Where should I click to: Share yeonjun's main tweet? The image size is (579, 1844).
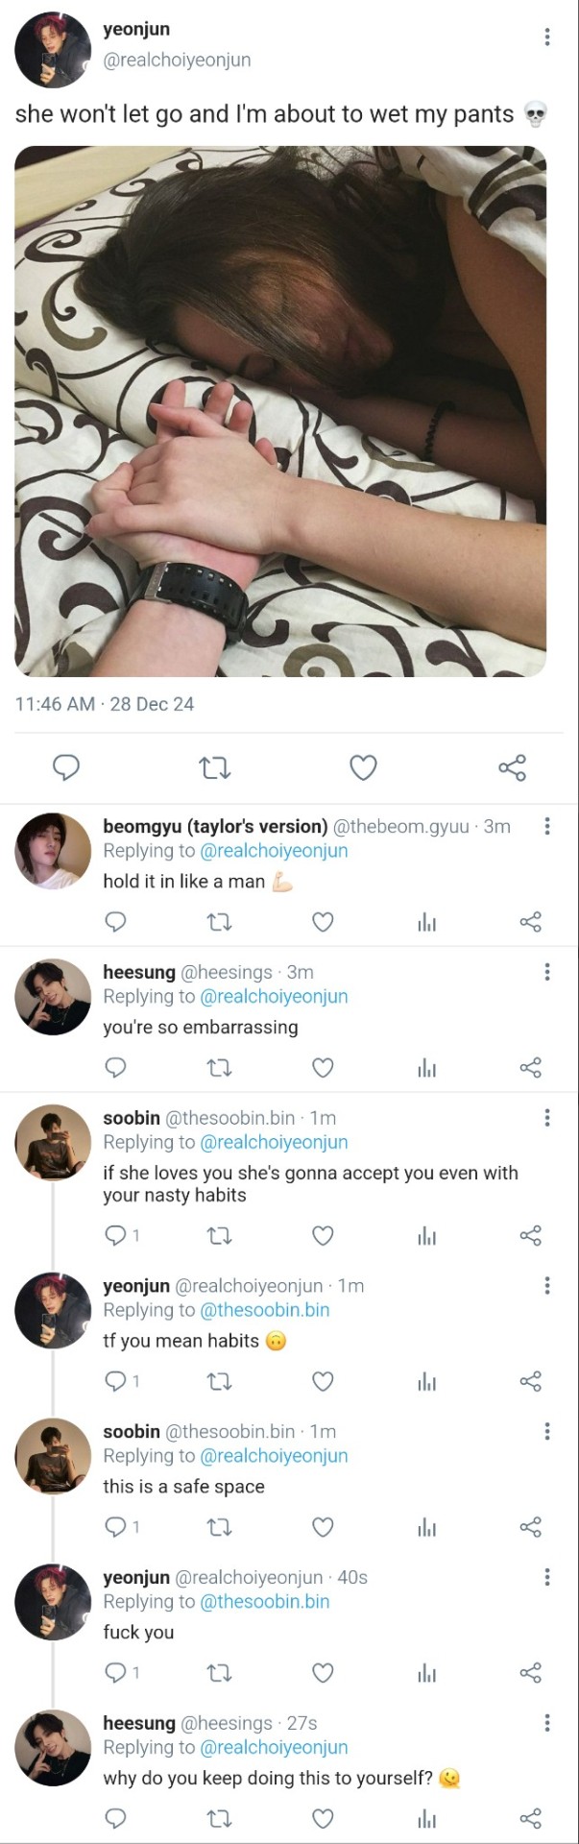(x=512, y=767)
